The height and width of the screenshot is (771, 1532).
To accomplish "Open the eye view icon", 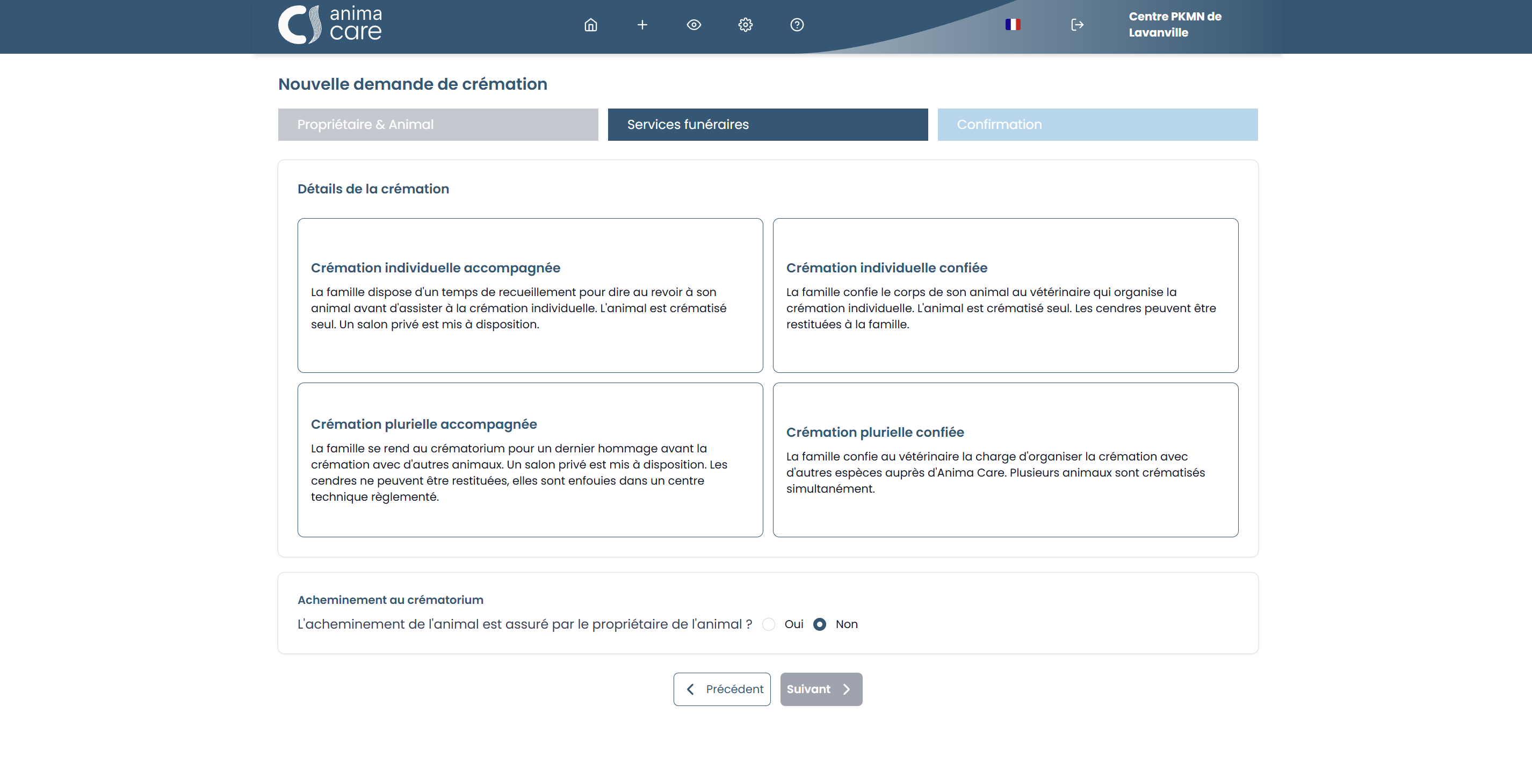I will [x=693, y=25].
